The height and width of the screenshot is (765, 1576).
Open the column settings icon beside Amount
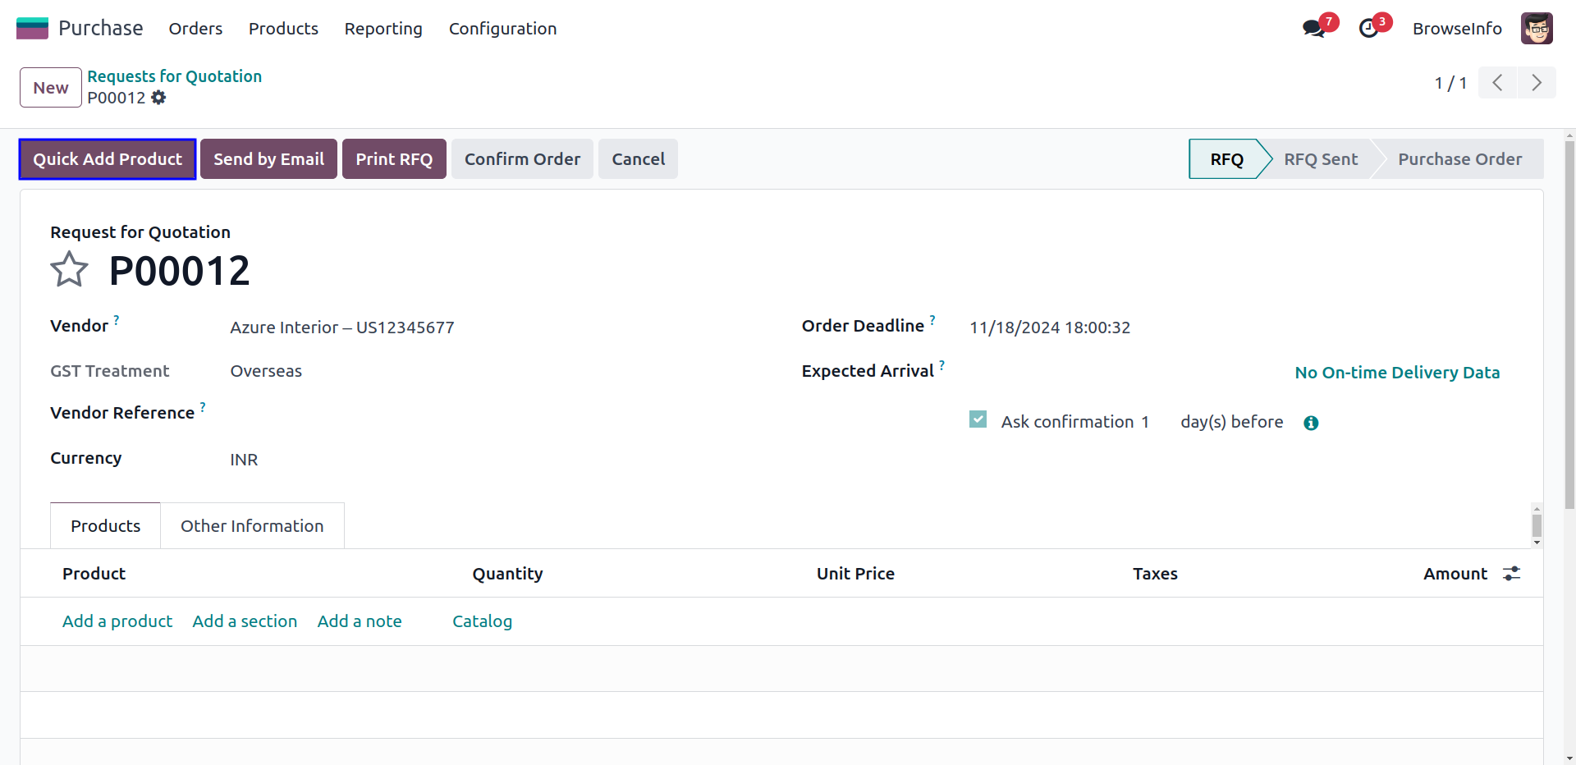[1511, 574]
